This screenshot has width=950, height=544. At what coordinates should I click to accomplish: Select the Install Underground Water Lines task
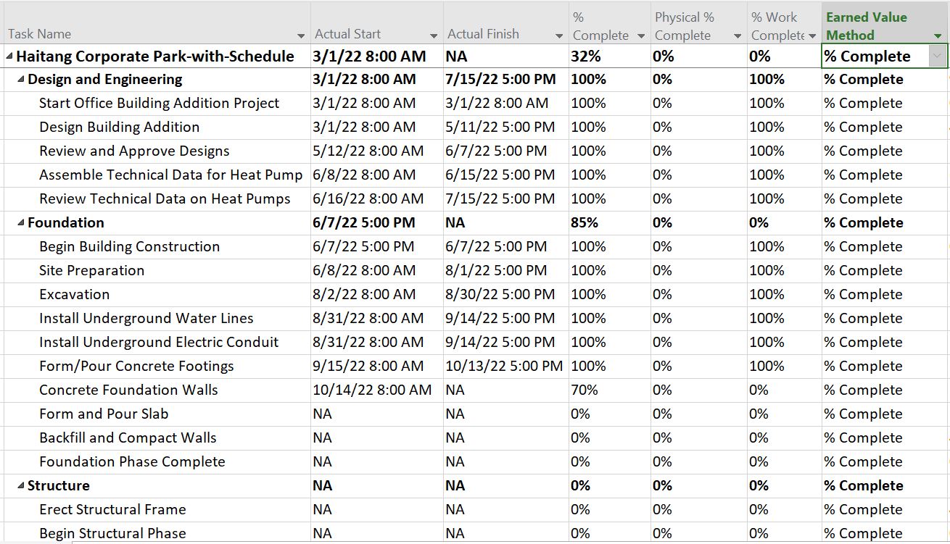[x=146, y=319]
